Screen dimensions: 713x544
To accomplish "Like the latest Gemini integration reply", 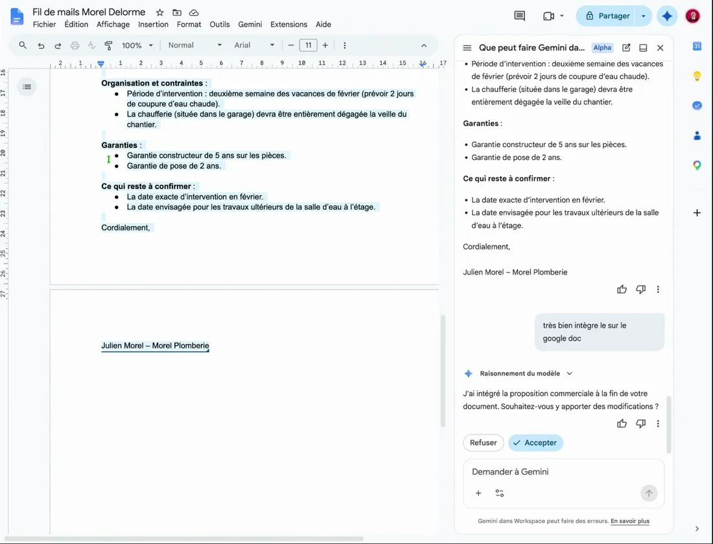I will pyautogui.click(x=622, y=424).
